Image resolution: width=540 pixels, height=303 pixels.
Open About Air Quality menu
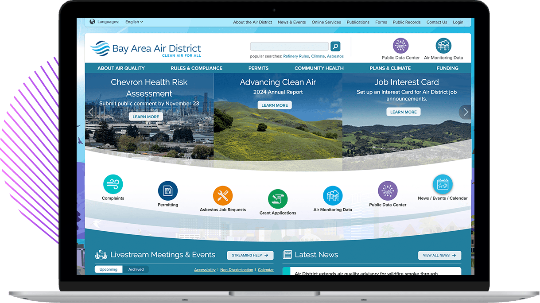coord(121,68)
